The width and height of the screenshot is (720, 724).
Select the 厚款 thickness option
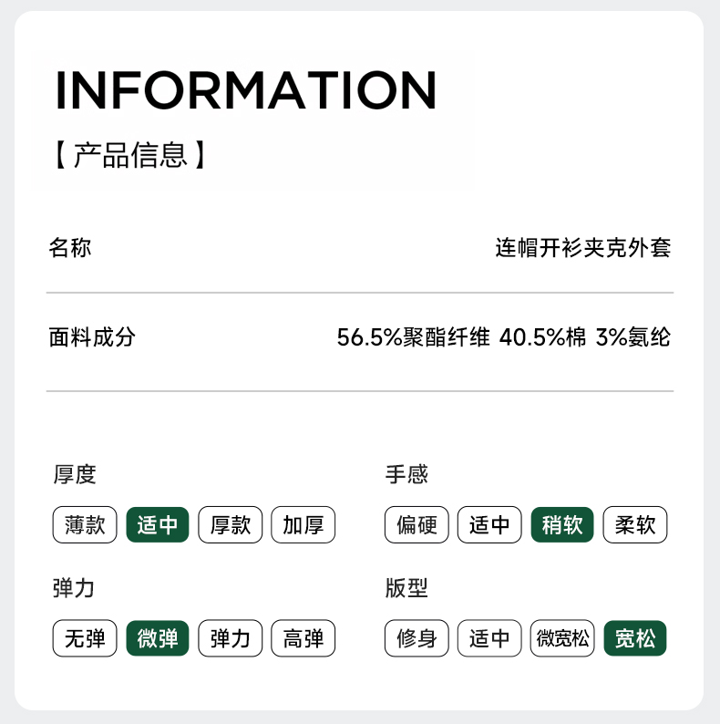[x=231, y=525]
